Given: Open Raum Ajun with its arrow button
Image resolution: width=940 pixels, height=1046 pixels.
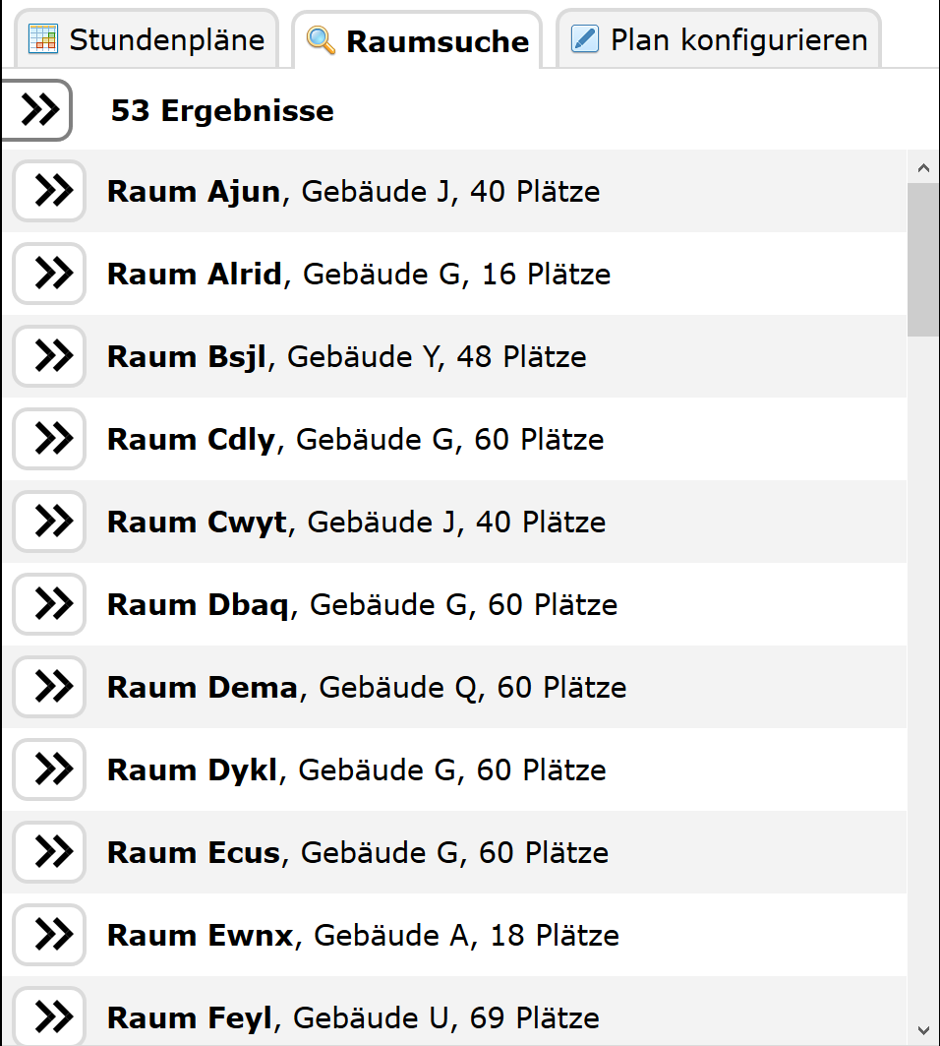Looking at the screenshot, I should 48,191.
